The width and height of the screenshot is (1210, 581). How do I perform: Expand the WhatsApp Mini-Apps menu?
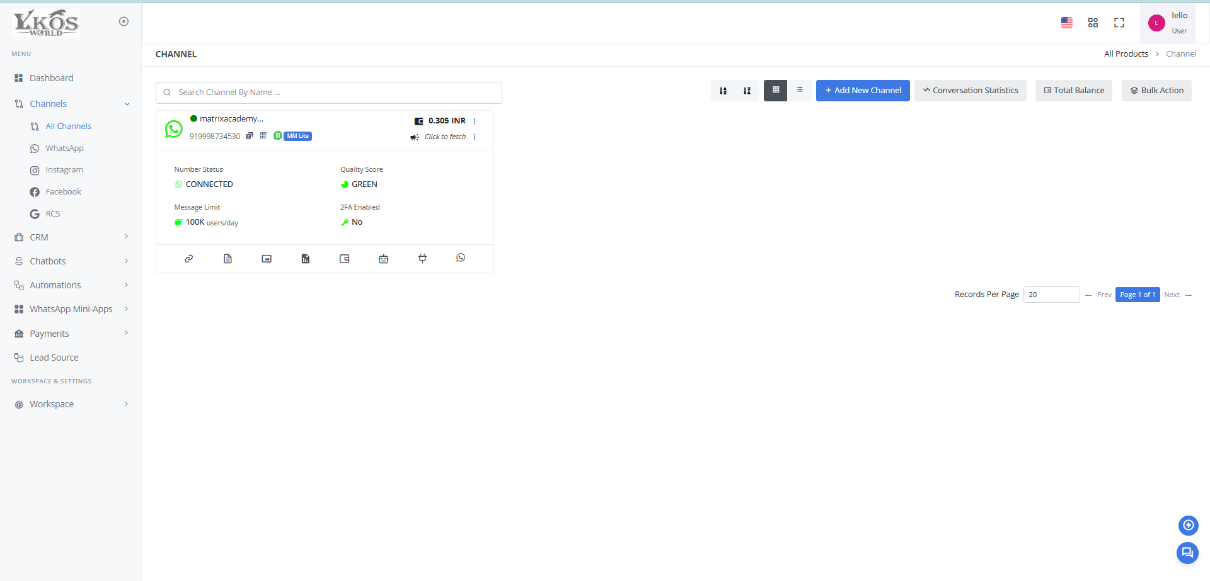point(71,309)
